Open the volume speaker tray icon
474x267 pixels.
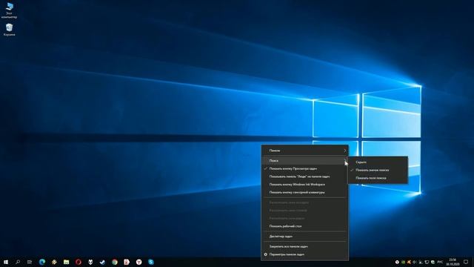click(415, 262)
